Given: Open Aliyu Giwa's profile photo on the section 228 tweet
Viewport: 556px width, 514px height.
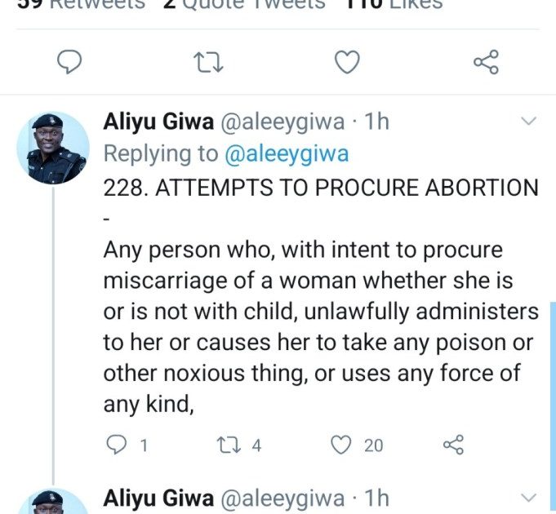Looking at the screenshot, I should pyautogui.click(x=53, y=148).
